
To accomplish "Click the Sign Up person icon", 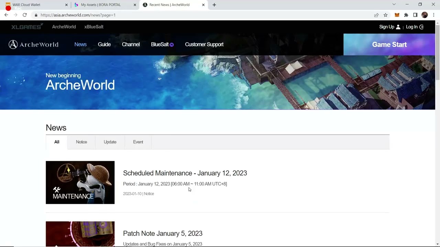I will pyautogui.click(x=398, y=27).
